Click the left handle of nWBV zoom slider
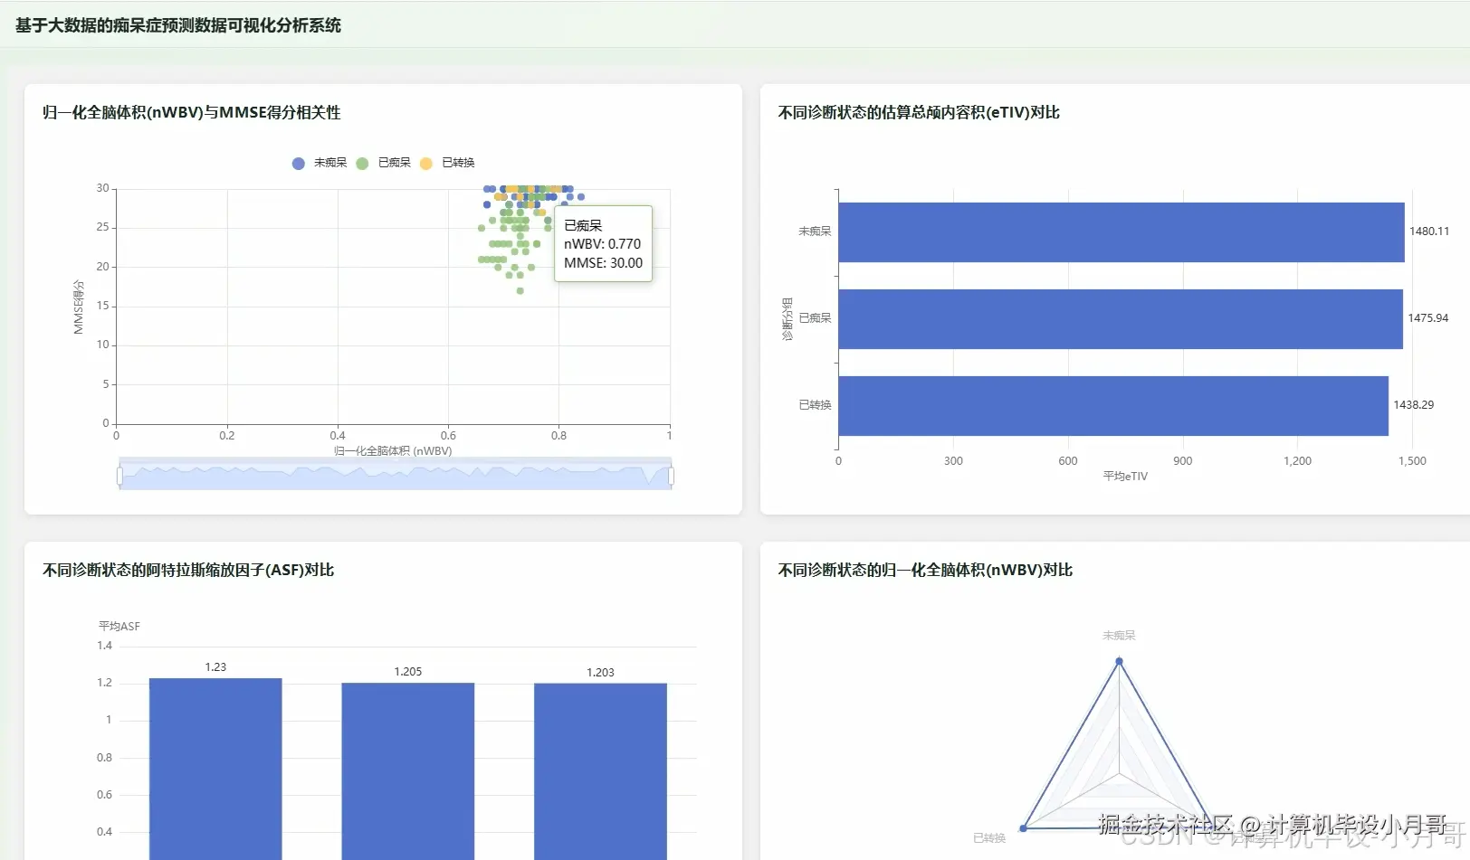Screen dimensions: 1470x860 coord(119,476)
